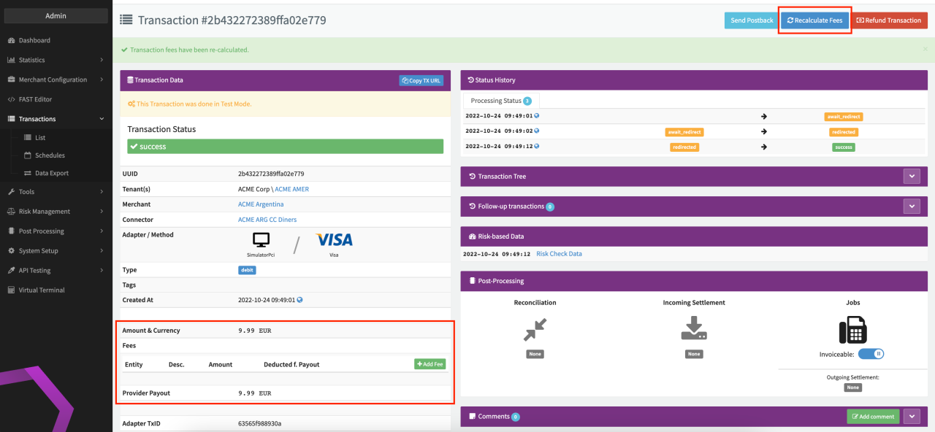Go to Risk Management menu

click(x=45, y=212)
